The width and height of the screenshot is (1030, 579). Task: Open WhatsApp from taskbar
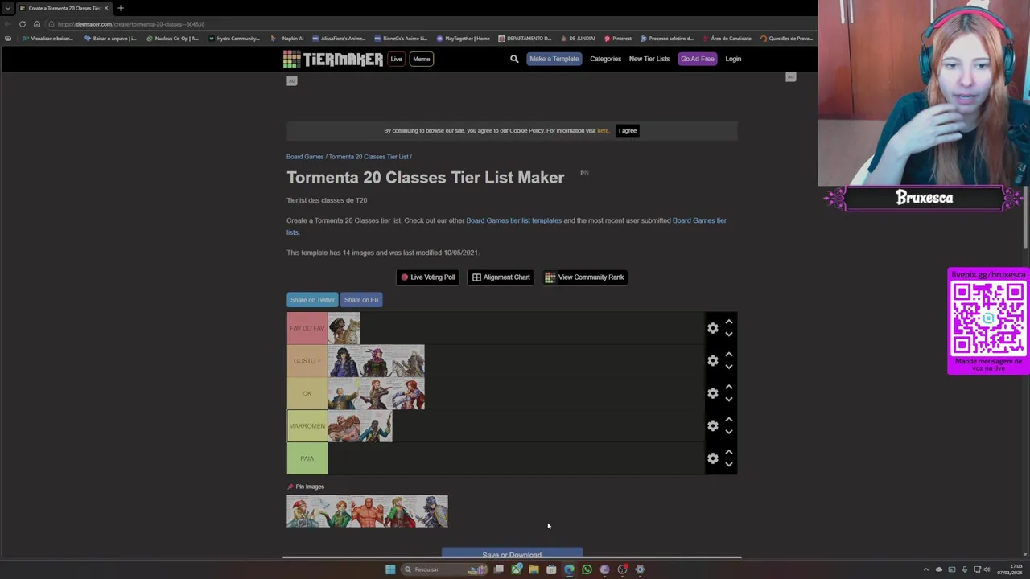[587, 569]
